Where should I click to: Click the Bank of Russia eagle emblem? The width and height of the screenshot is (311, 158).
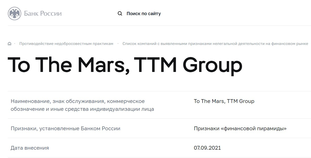[x=14, y=13]
